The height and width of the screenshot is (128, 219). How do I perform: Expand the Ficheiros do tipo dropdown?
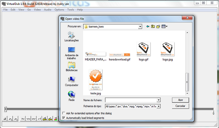[x=159, y=106]
